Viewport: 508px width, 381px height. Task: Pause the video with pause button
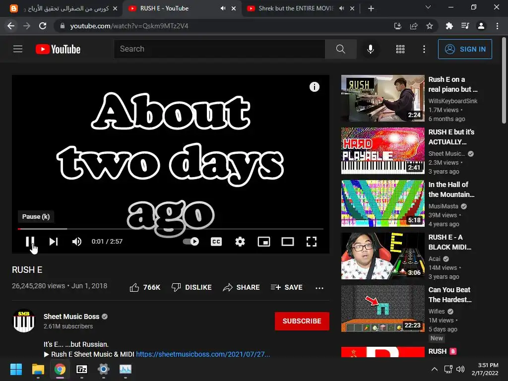pyautogui.click(x=30, y=242)
